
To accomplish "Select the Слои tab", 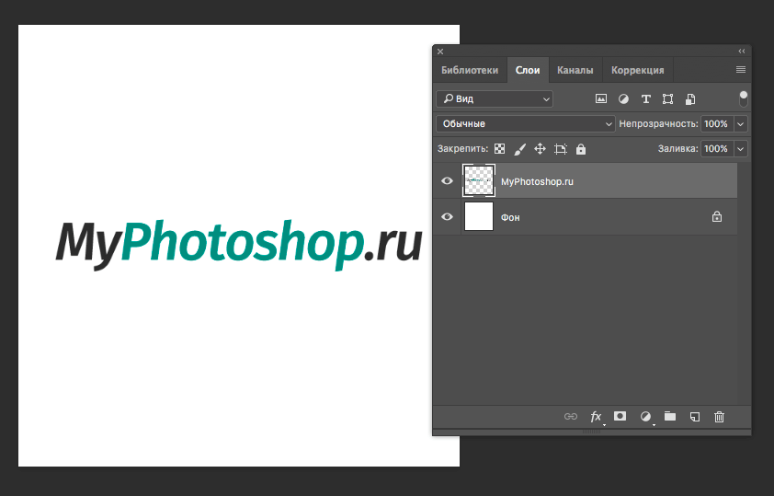I will tap(528, 70).
